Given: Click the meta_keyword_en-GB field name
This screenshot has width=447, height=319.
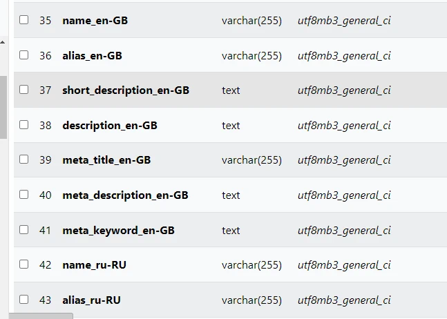Looking at the screenshot, I should 118,230.
